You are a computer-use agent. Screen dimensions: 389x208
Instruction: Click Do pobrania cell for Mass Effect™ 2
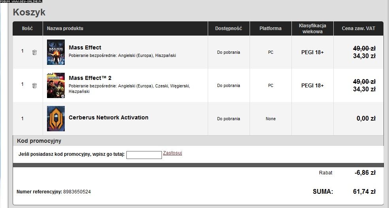tap(229, 85)
